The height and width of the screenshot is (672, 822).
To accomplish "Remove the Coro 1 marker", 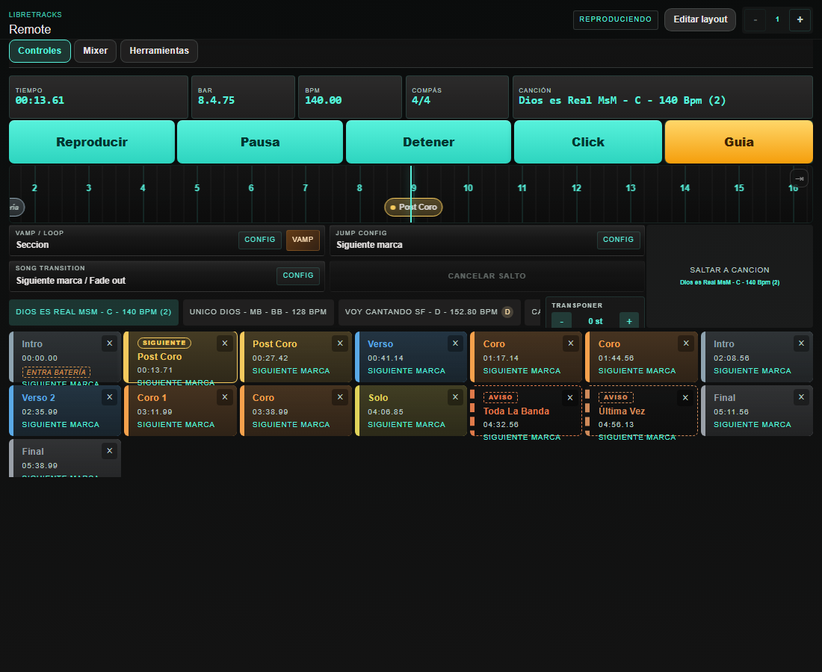I will (225, 397).
